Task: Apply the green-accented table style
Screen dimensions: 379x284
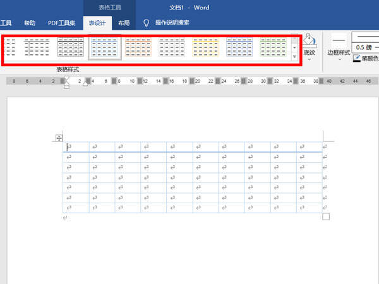Action: click(273, 48)
